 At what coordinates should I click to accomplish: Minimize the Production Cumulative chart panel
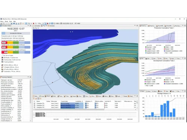click(183, 26)
